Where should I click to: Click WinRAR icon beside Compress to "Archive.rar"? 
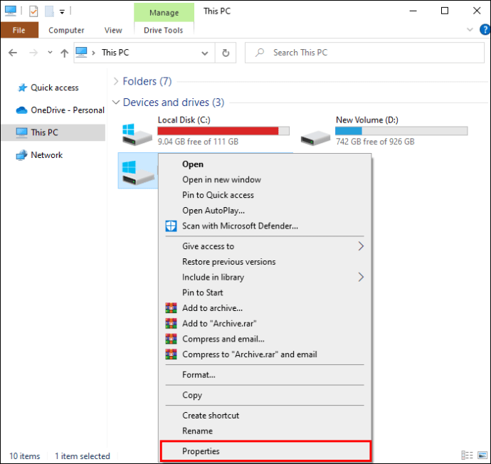(171, 354)
